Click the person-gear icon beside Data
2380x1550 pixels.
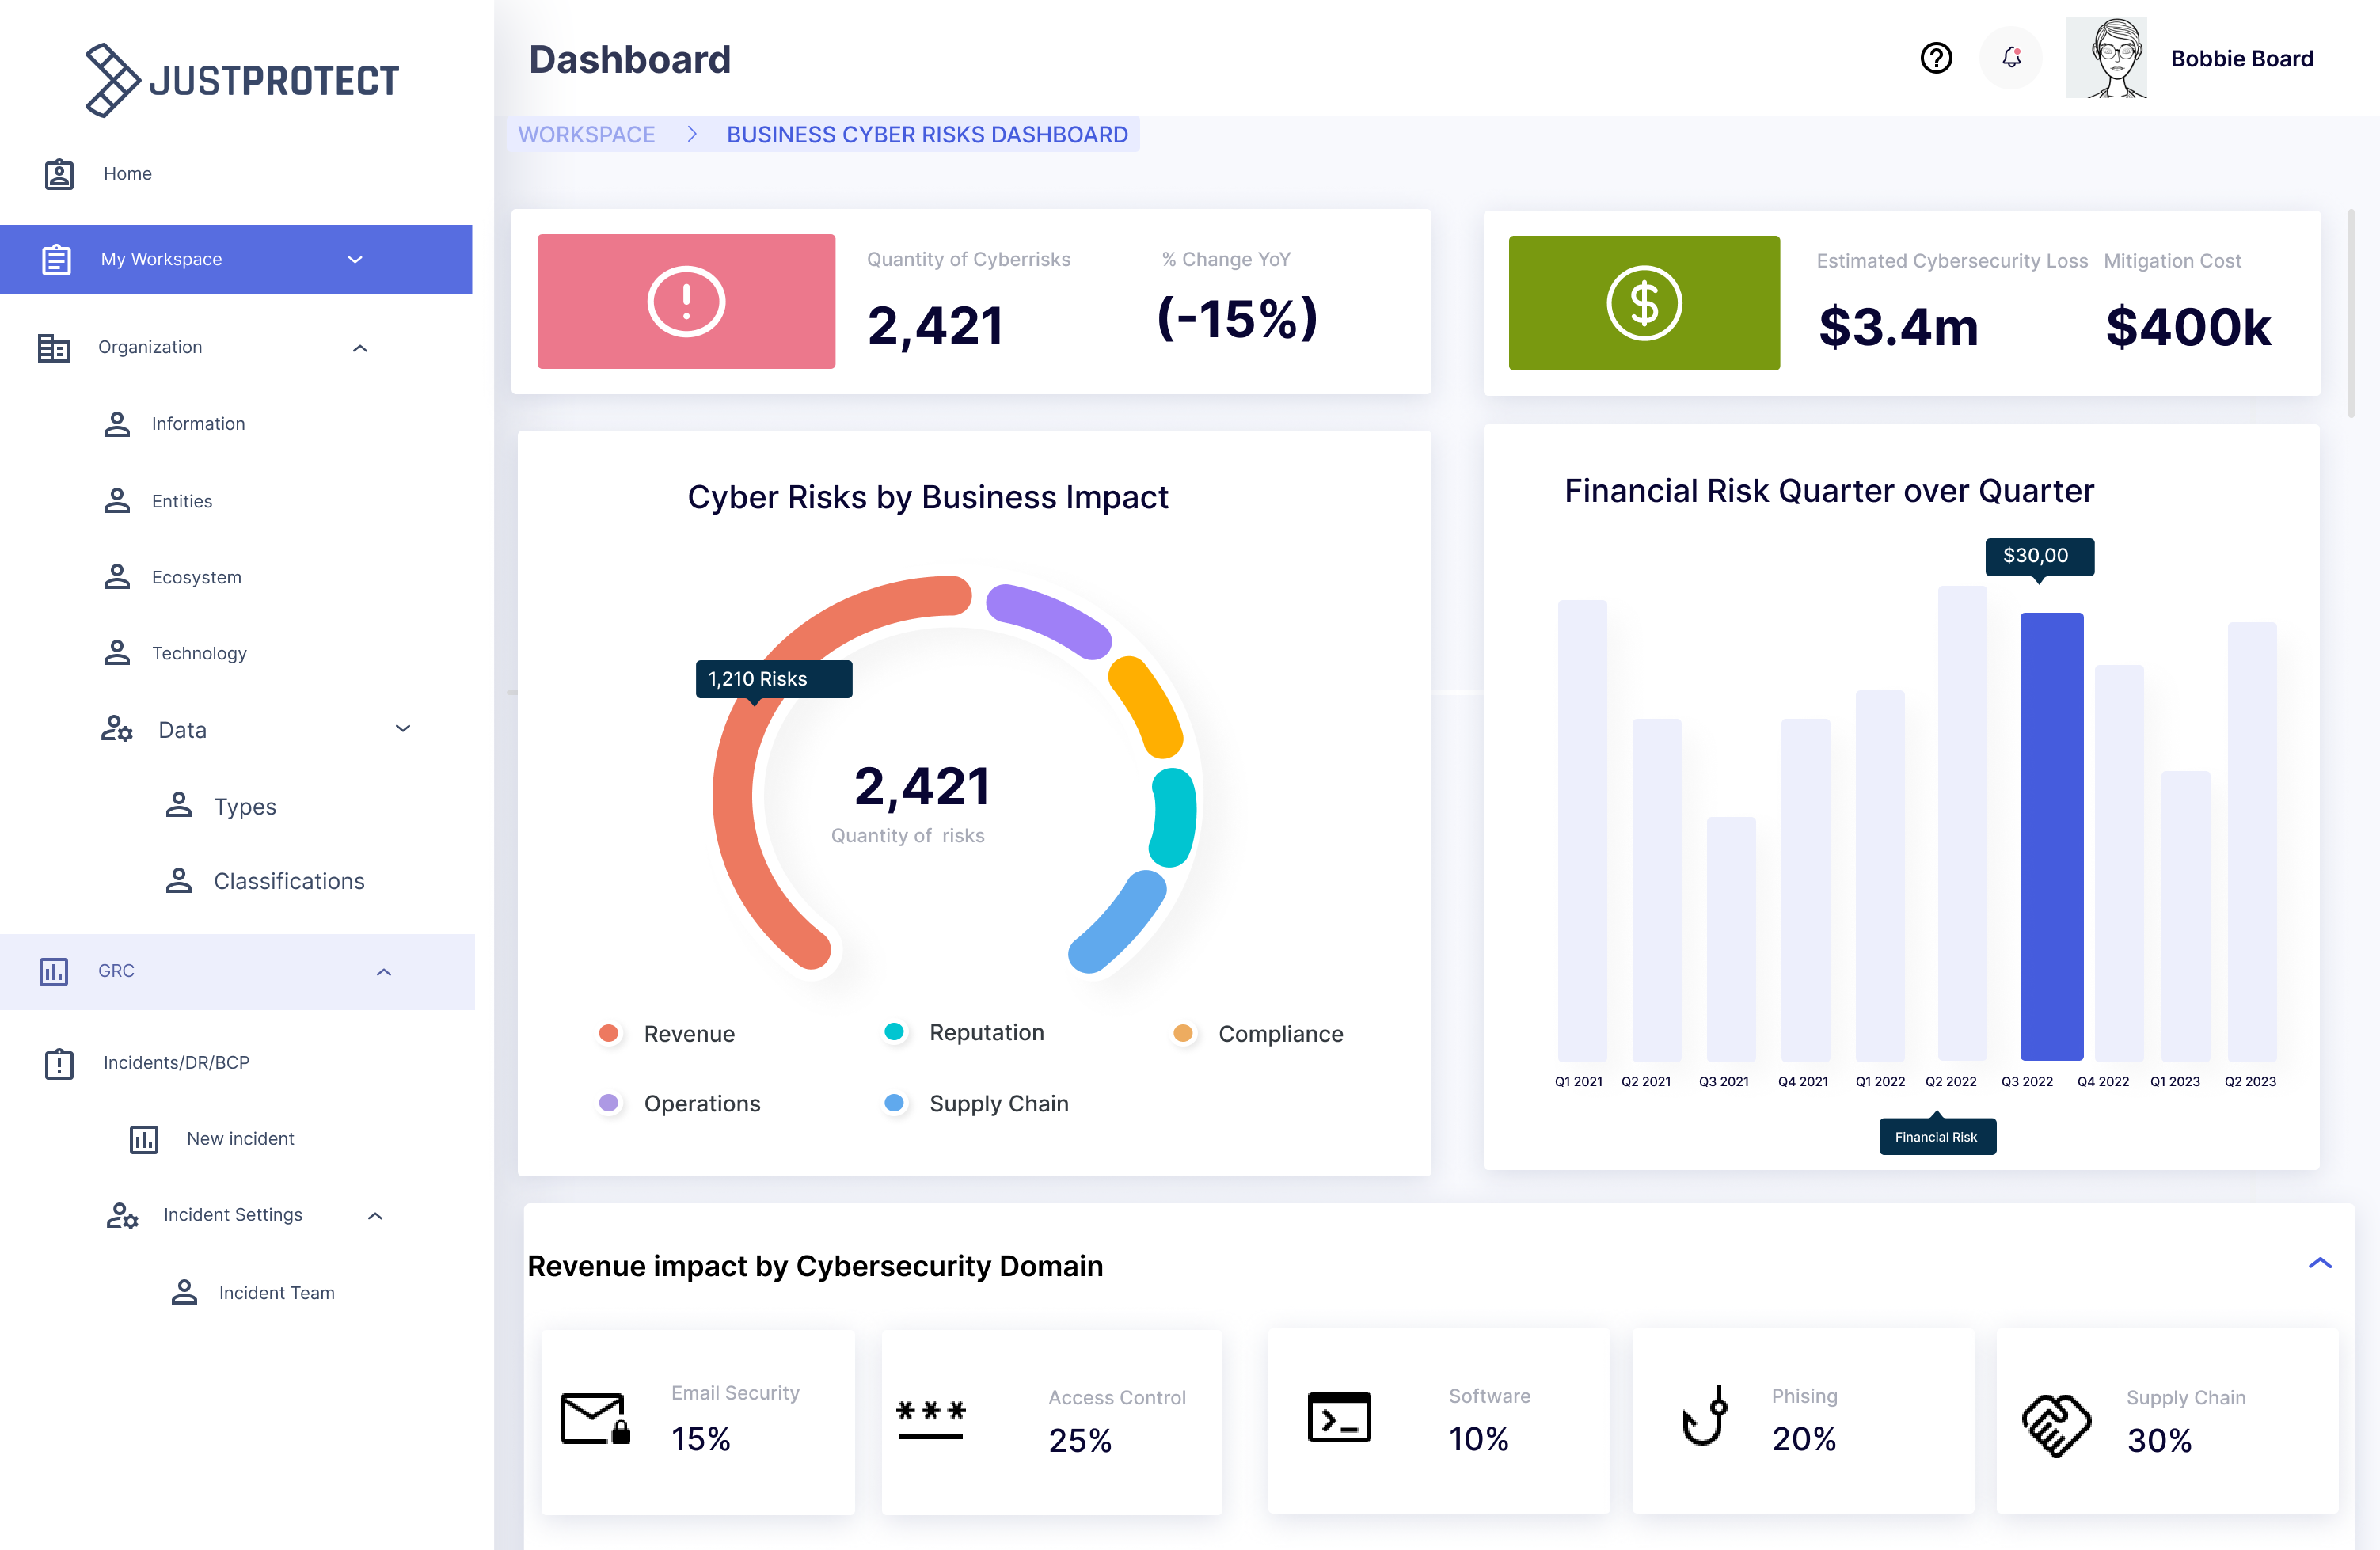[x=117, y=729]
